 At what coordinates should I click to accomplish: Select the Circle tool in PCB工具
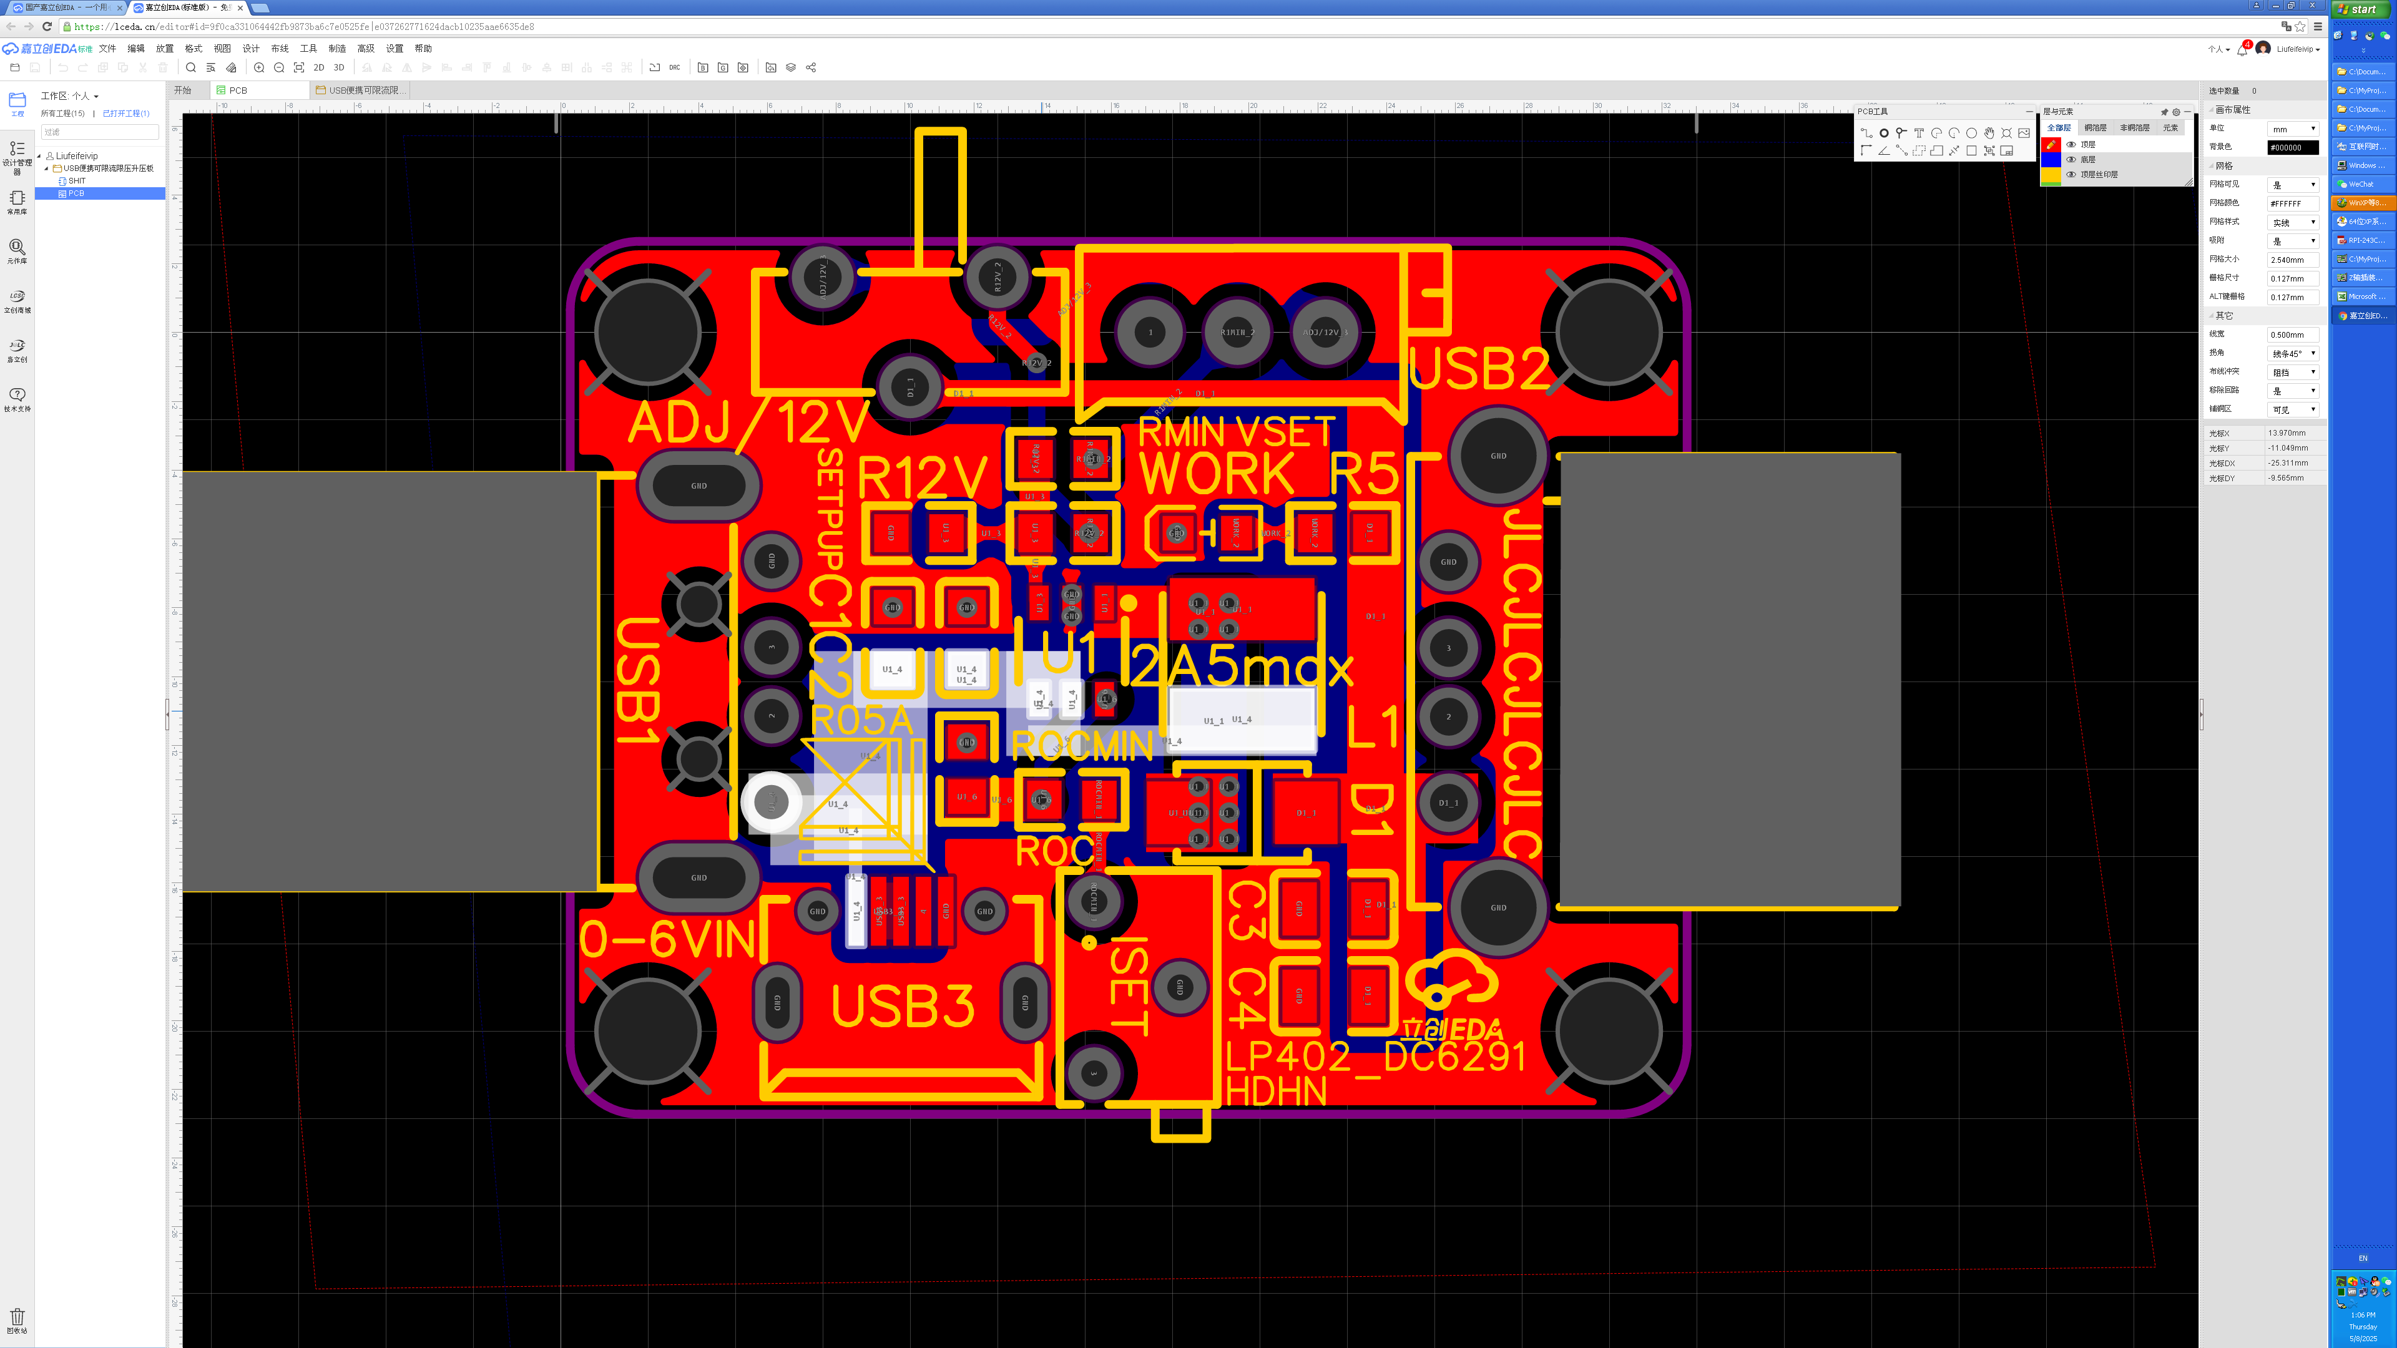[x=1972, y=133]
